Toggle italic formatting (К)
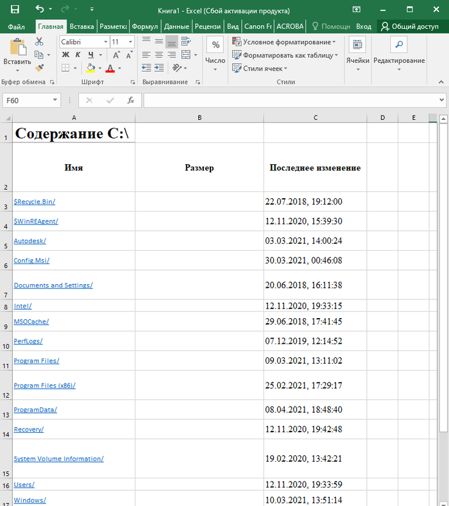 point(78,55)
